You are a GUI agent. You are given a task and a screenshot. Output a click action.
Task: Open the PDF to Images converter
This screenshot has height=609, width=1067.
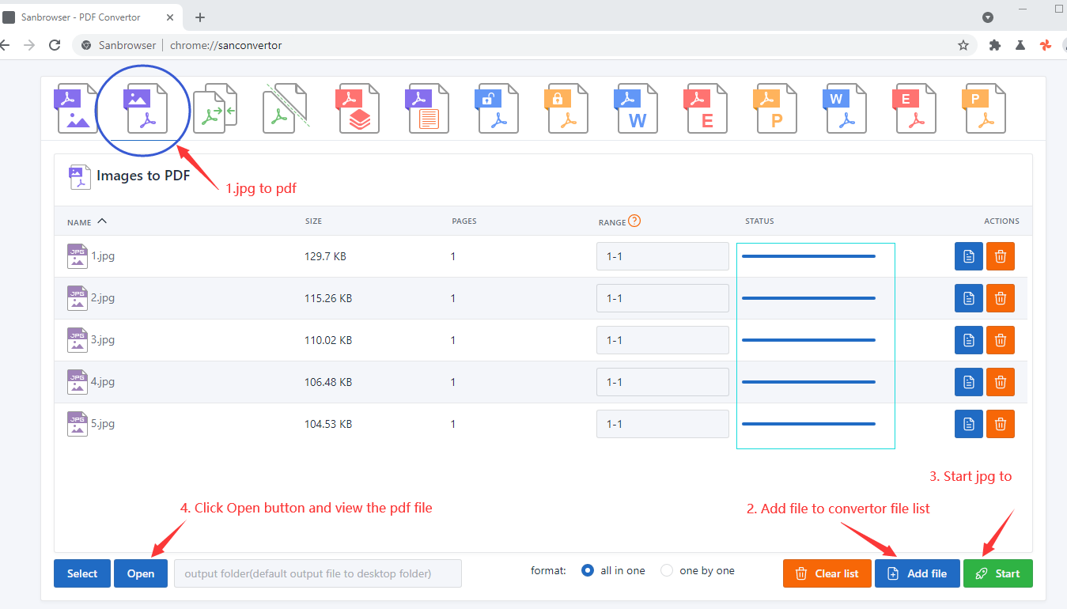click(x=77, y=107)
